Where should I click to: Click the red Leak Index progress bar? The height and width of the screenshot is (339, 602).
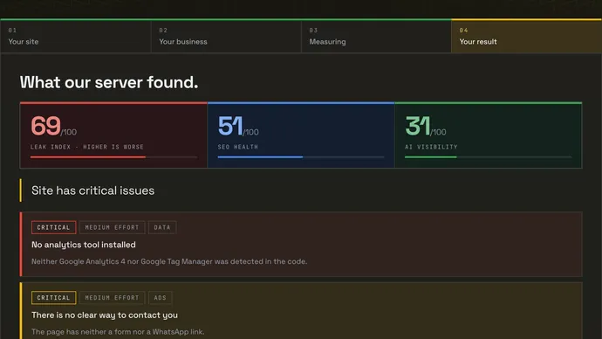(113, 157)
